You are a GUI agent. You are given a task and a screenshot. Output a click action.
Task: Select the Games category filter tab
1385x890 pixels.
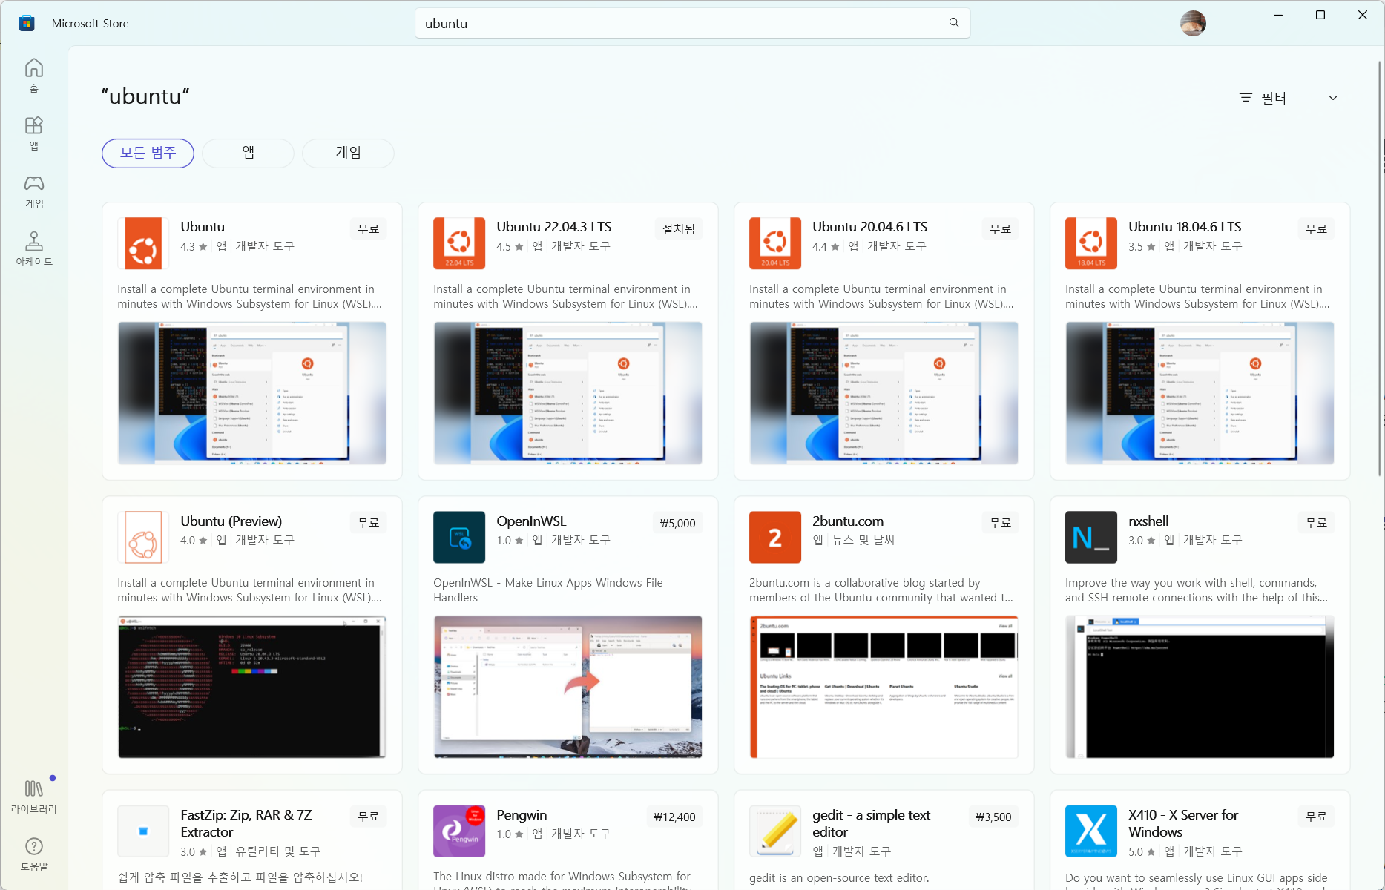[348, 153]
